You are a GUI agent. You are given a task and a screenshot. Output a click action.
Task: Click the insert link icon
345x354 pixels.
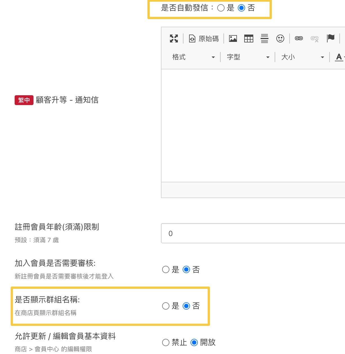point(299,38)
